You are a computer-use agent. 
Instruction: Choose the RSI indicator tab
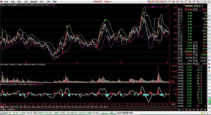(69, 107)
